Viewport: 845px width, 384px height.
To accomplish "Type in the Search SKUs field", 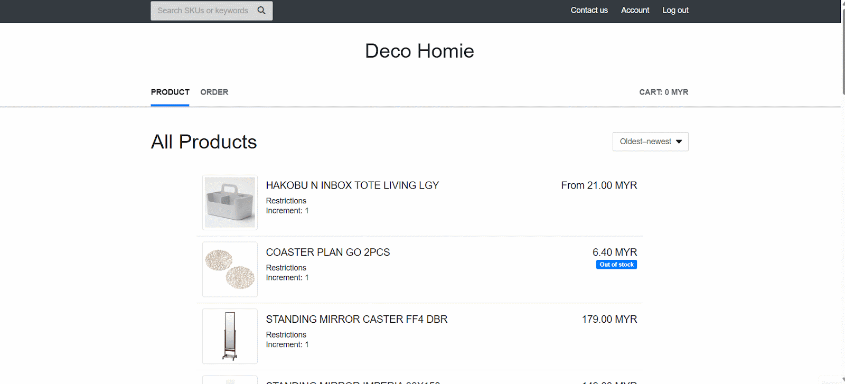I will (203, 11).
